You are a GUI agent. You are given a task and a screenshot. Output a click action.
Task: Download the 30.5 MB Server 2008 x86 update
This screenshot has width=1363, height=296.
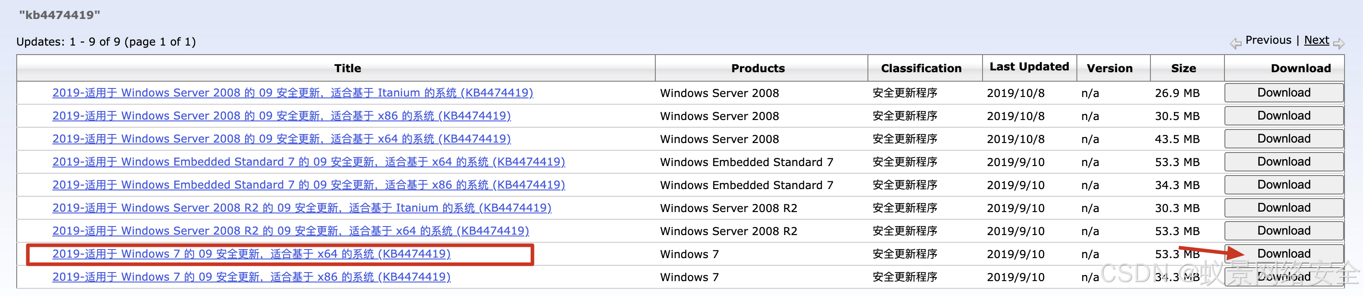click(1284, 116)
